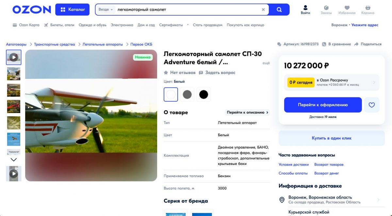The height and width of the screenshot is (216, 392).
Task: Play the first video thumbnail
Action: [14, 57]
